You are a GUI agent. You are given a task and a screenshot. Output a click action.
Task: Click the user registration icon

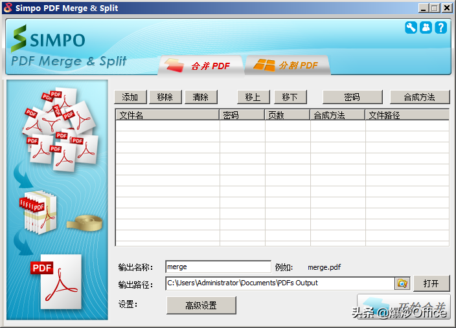[x=426, y=28]
